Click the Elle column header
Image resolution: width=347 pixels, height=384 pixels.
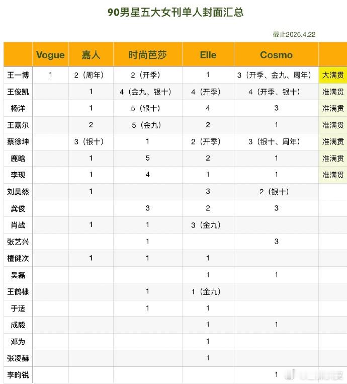pos(208,55)
